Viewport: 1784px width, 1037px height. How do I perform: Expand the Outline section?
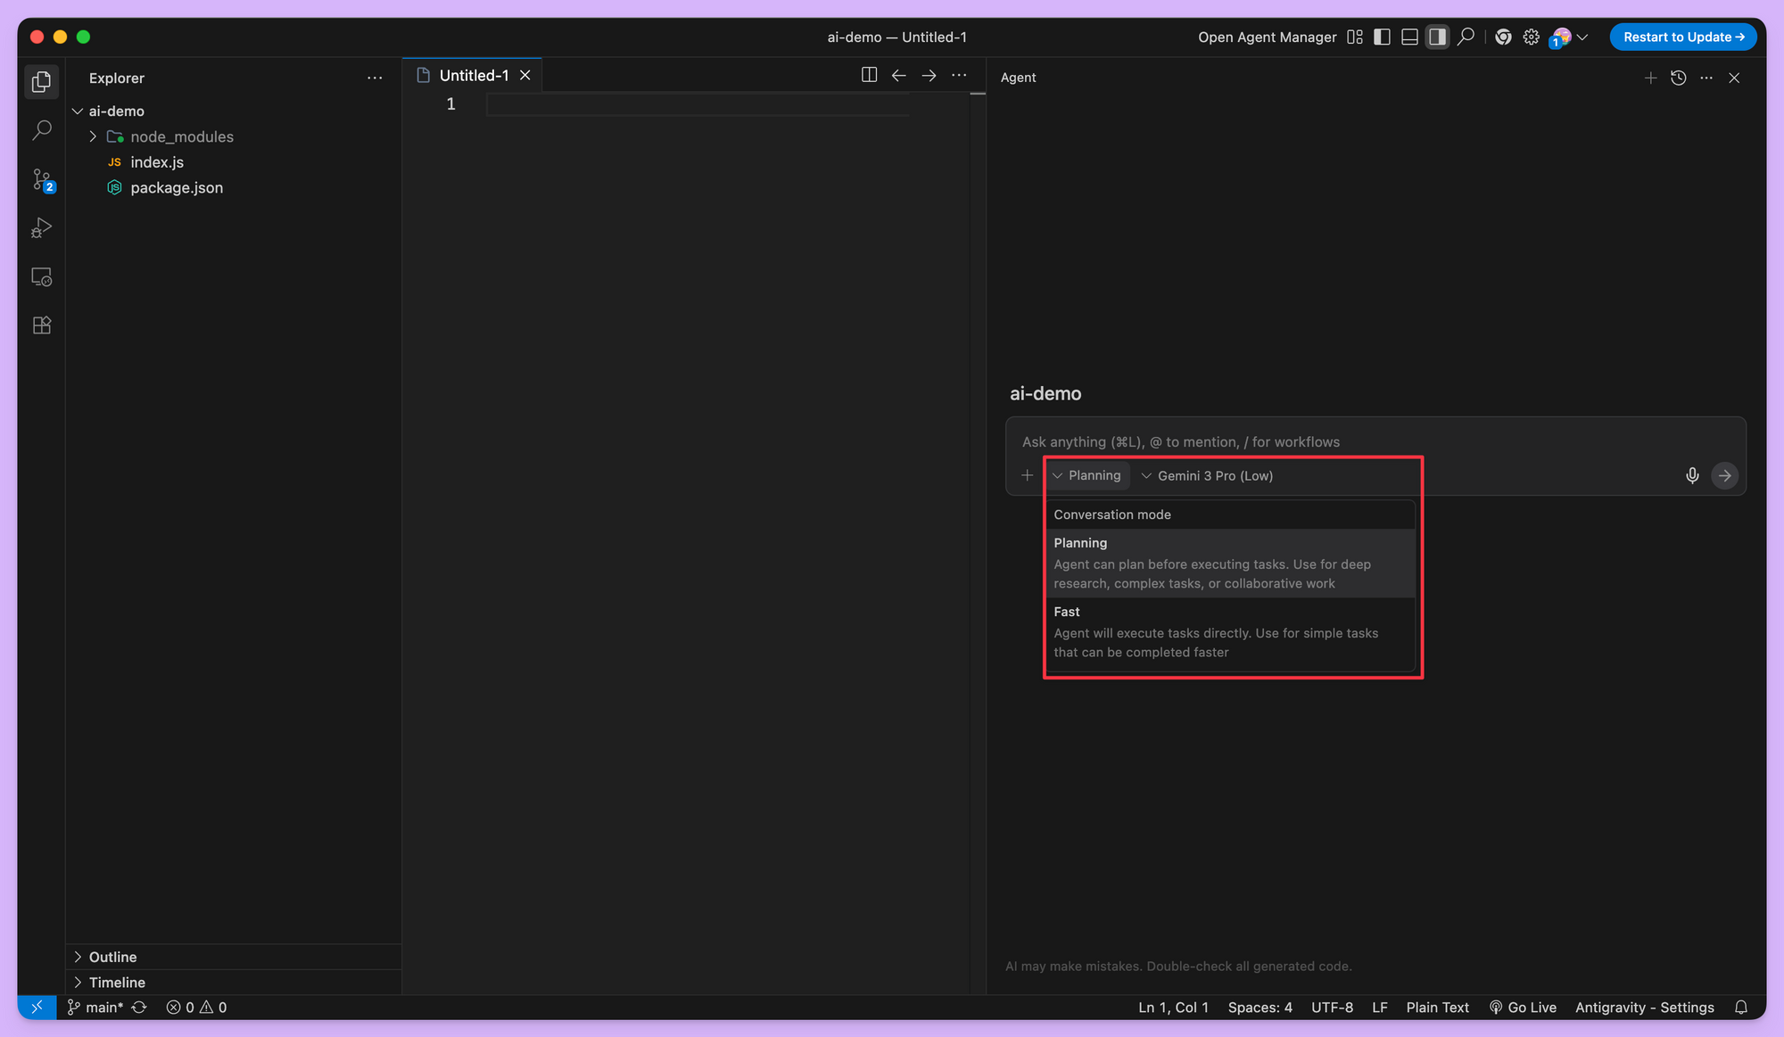click(x=112, y=957)
